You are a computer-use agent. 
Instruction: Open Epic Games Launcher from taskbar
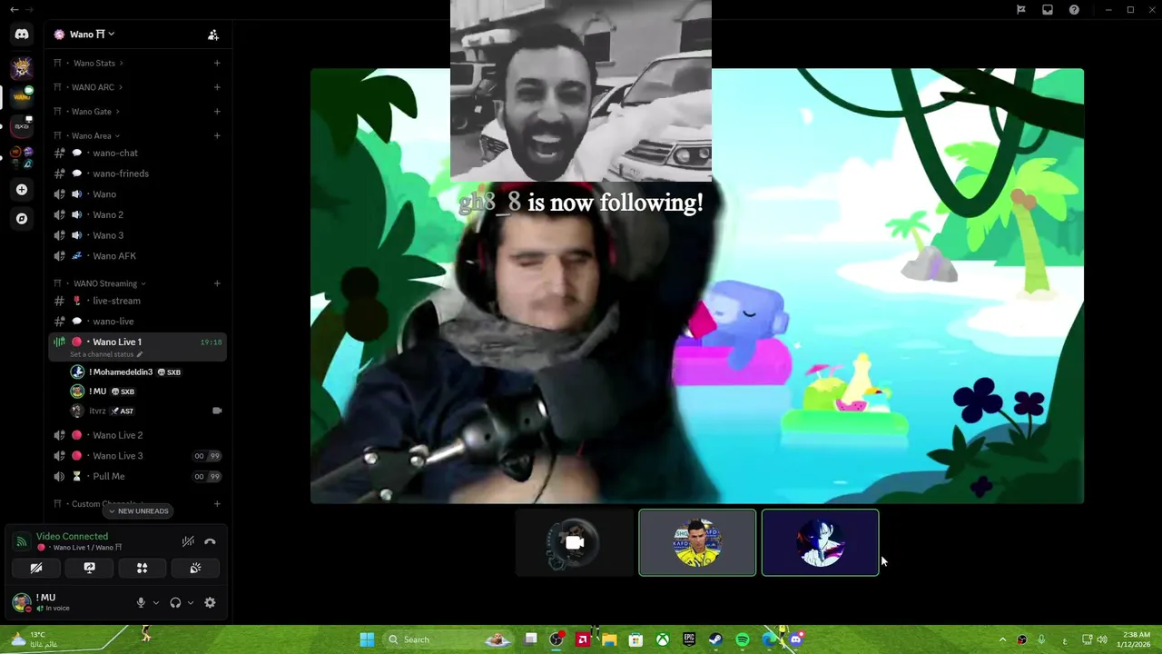coord(689,639)
